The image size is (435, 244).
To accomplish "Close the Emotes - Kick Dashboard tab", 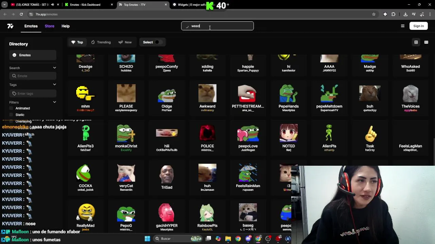I will tap(112, 5).
